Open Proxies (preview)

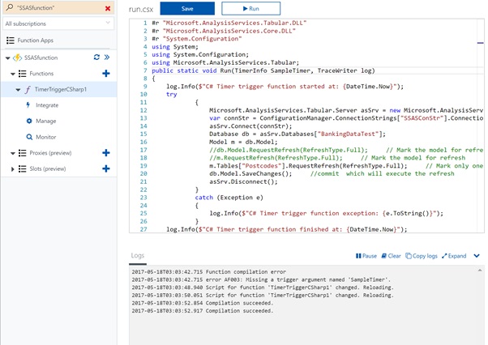50,153
